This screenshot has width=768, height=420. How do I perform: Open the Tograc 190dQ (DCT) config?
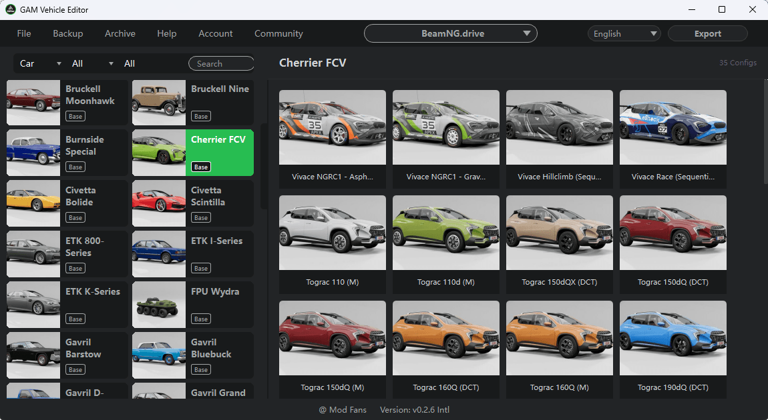(x=673, y=349)
